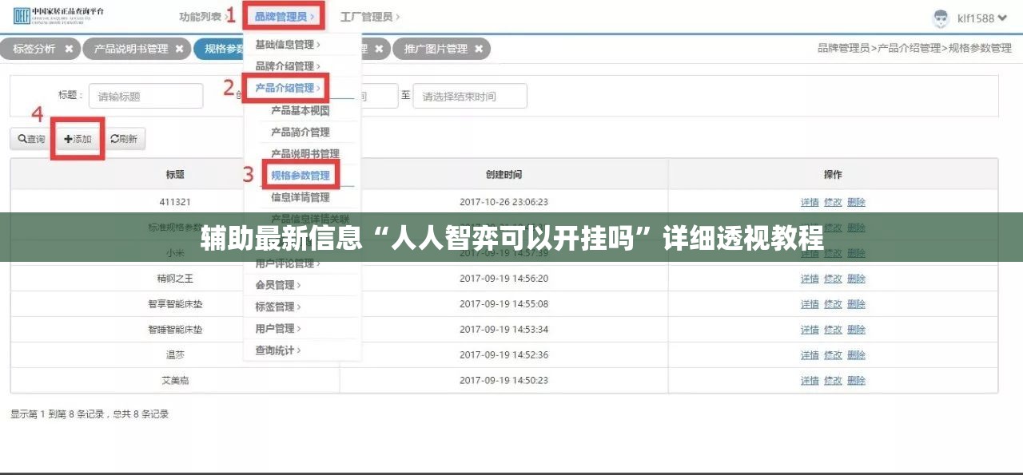Expand 查询统计 submenu
1023x475 pixels.
pyautogui.click(x=278, y=350)
